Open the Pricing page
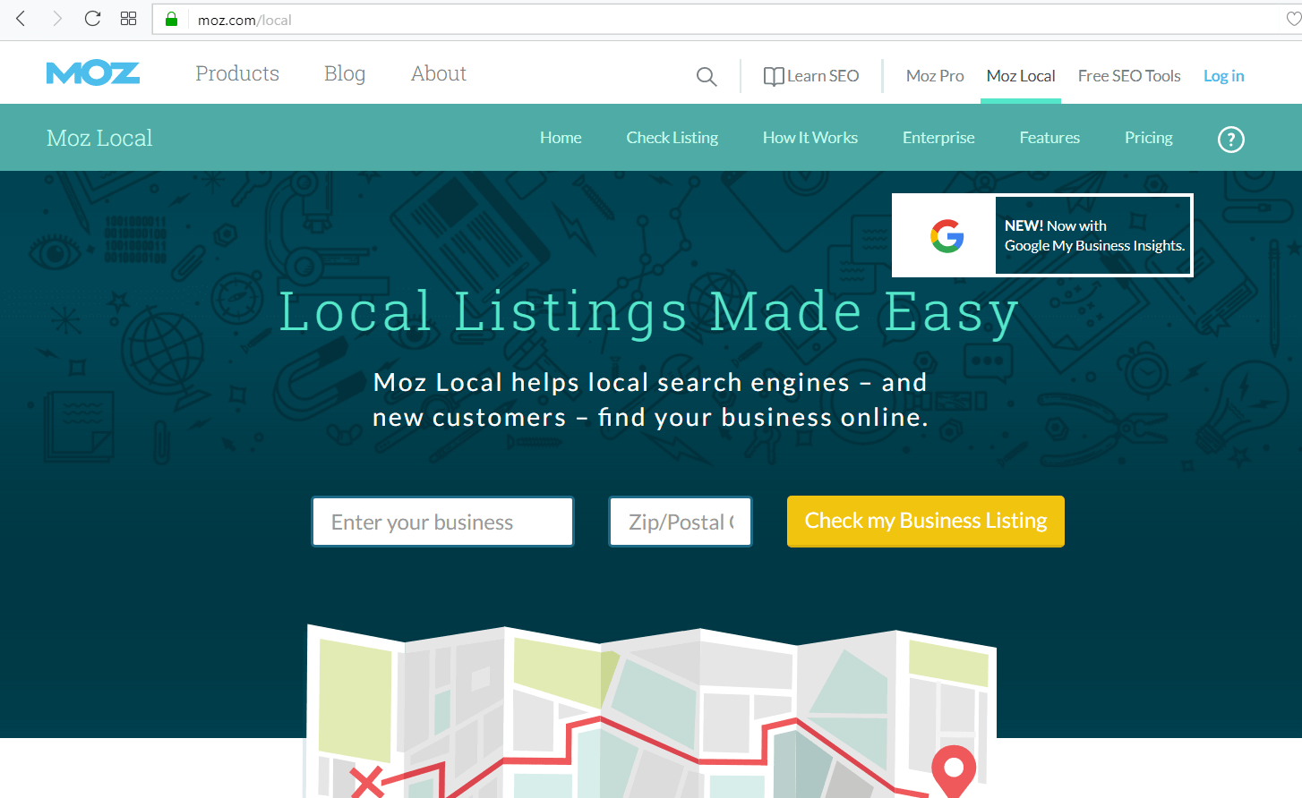Viewport: 1302px width, 798px height. pos(1149,138)
